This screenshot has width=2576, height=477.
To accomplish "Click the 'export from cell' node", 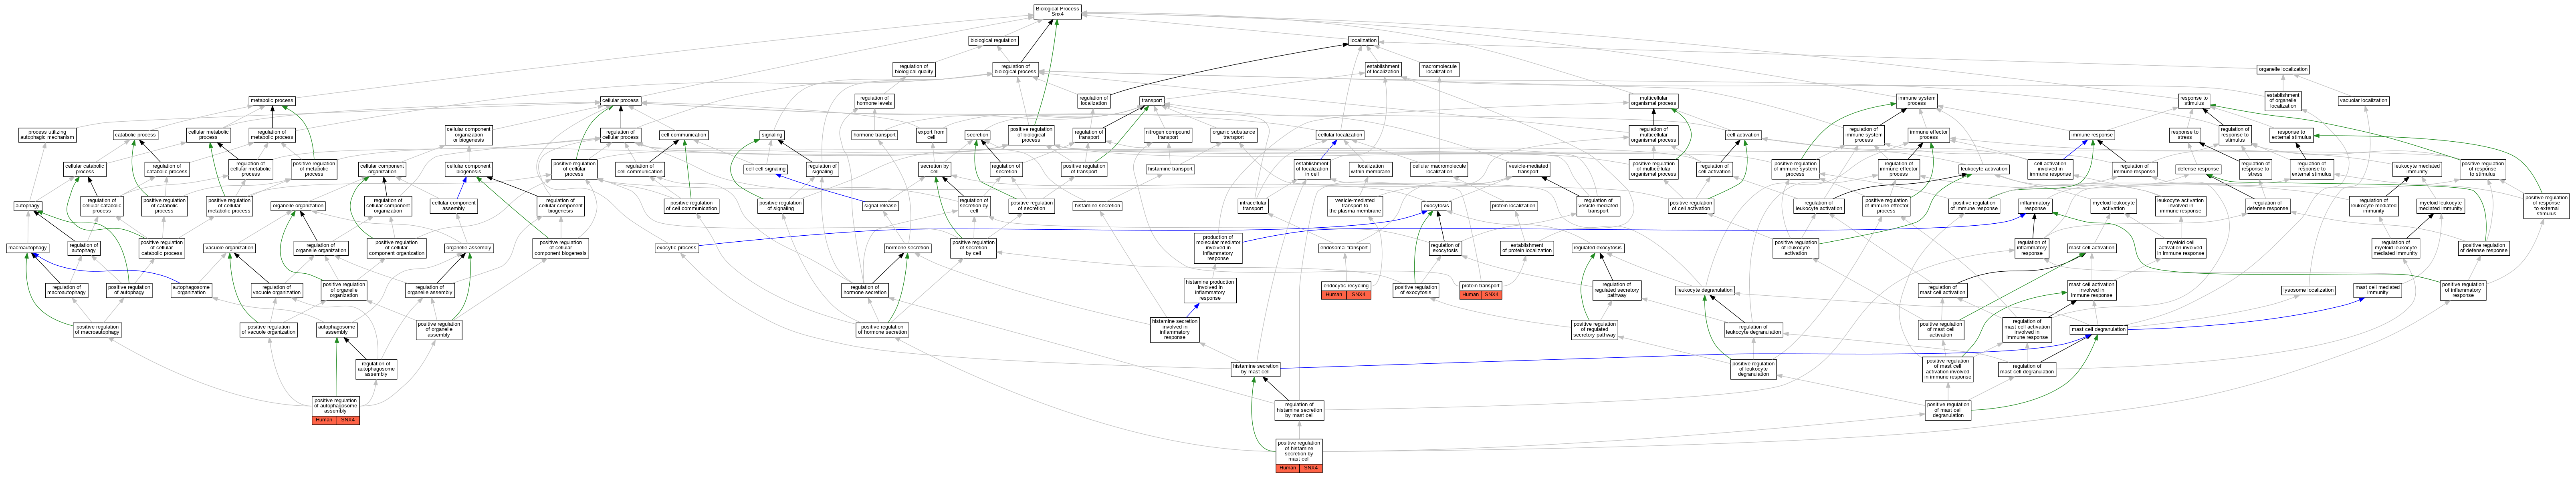I will 931,135.
